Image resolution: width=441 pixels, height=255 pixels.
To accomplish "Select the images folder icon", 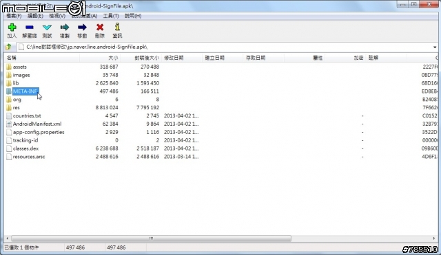I will (9, 75).
